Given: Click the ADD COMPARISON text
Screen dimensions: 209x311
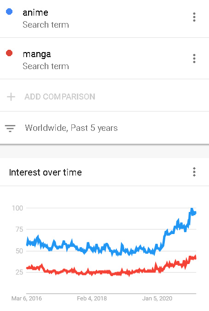Looking at the screenshot, I should click(x=60, y=97).
